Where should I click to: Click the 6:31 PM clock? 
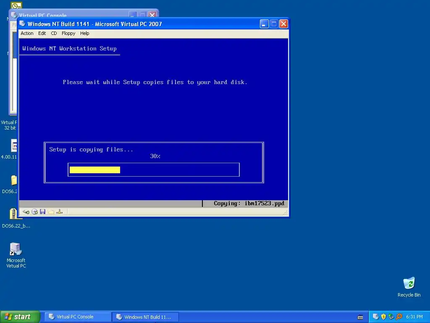[x=414, y=317]
